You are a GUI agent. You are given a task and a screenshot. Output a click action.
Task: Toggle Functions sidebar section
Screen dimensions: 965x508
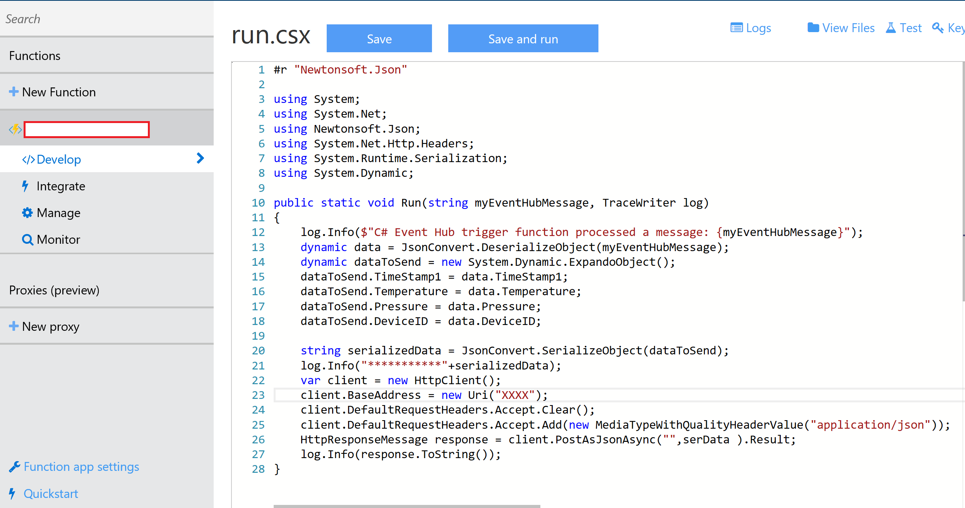34,56
